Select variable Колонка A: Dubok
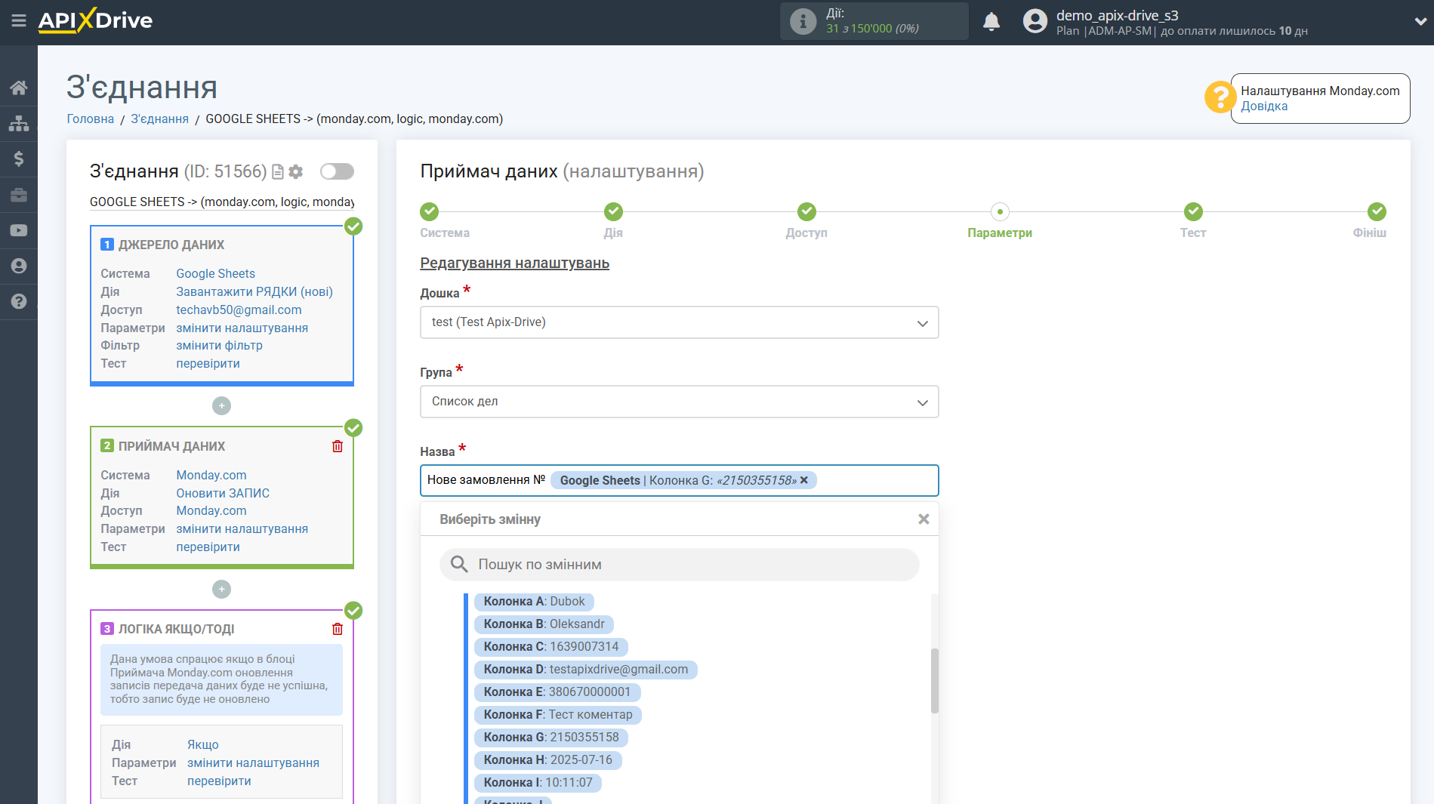 pos(534,602)
